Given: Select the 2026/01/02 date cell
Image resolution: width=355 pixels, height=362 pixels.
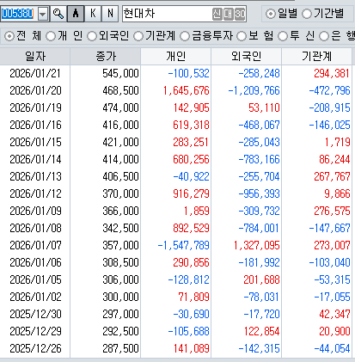Looking at the screenshot, I should 35,298.
